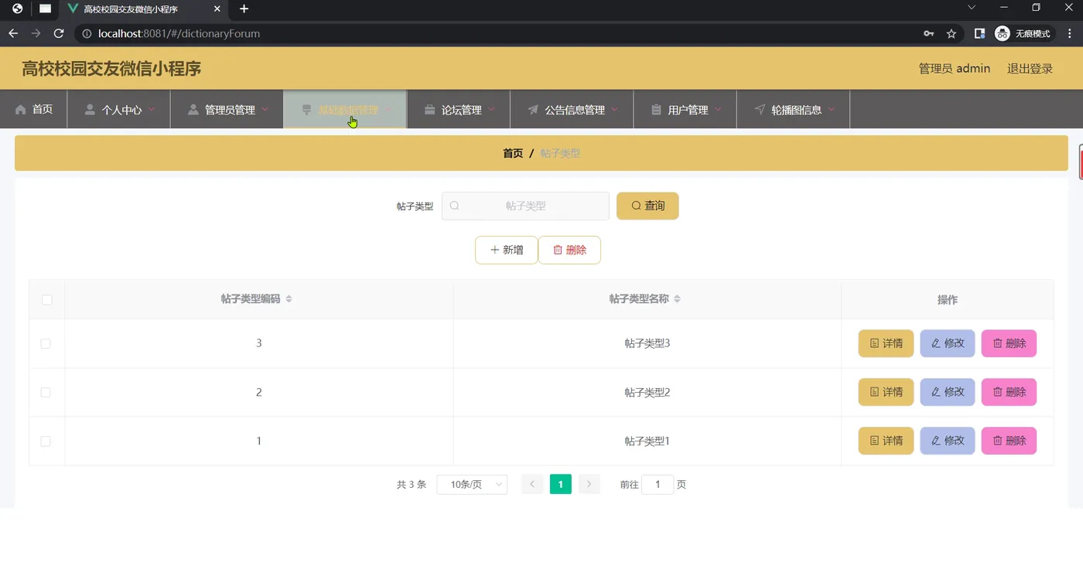Click the browser reload icon

pos(58,33)
